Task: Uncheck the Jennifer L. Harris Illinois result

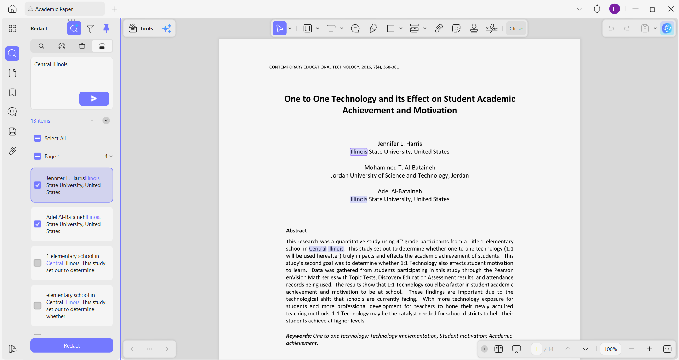Action: [38, 185]
